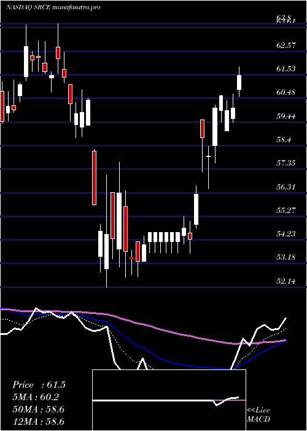Click the 5MA : 60.2 readout
The height and width of the screenshot is (431, 307).
tap(36, 397)
